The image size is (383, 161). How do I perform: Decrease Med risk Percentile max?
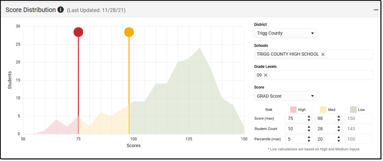(339, 141)
